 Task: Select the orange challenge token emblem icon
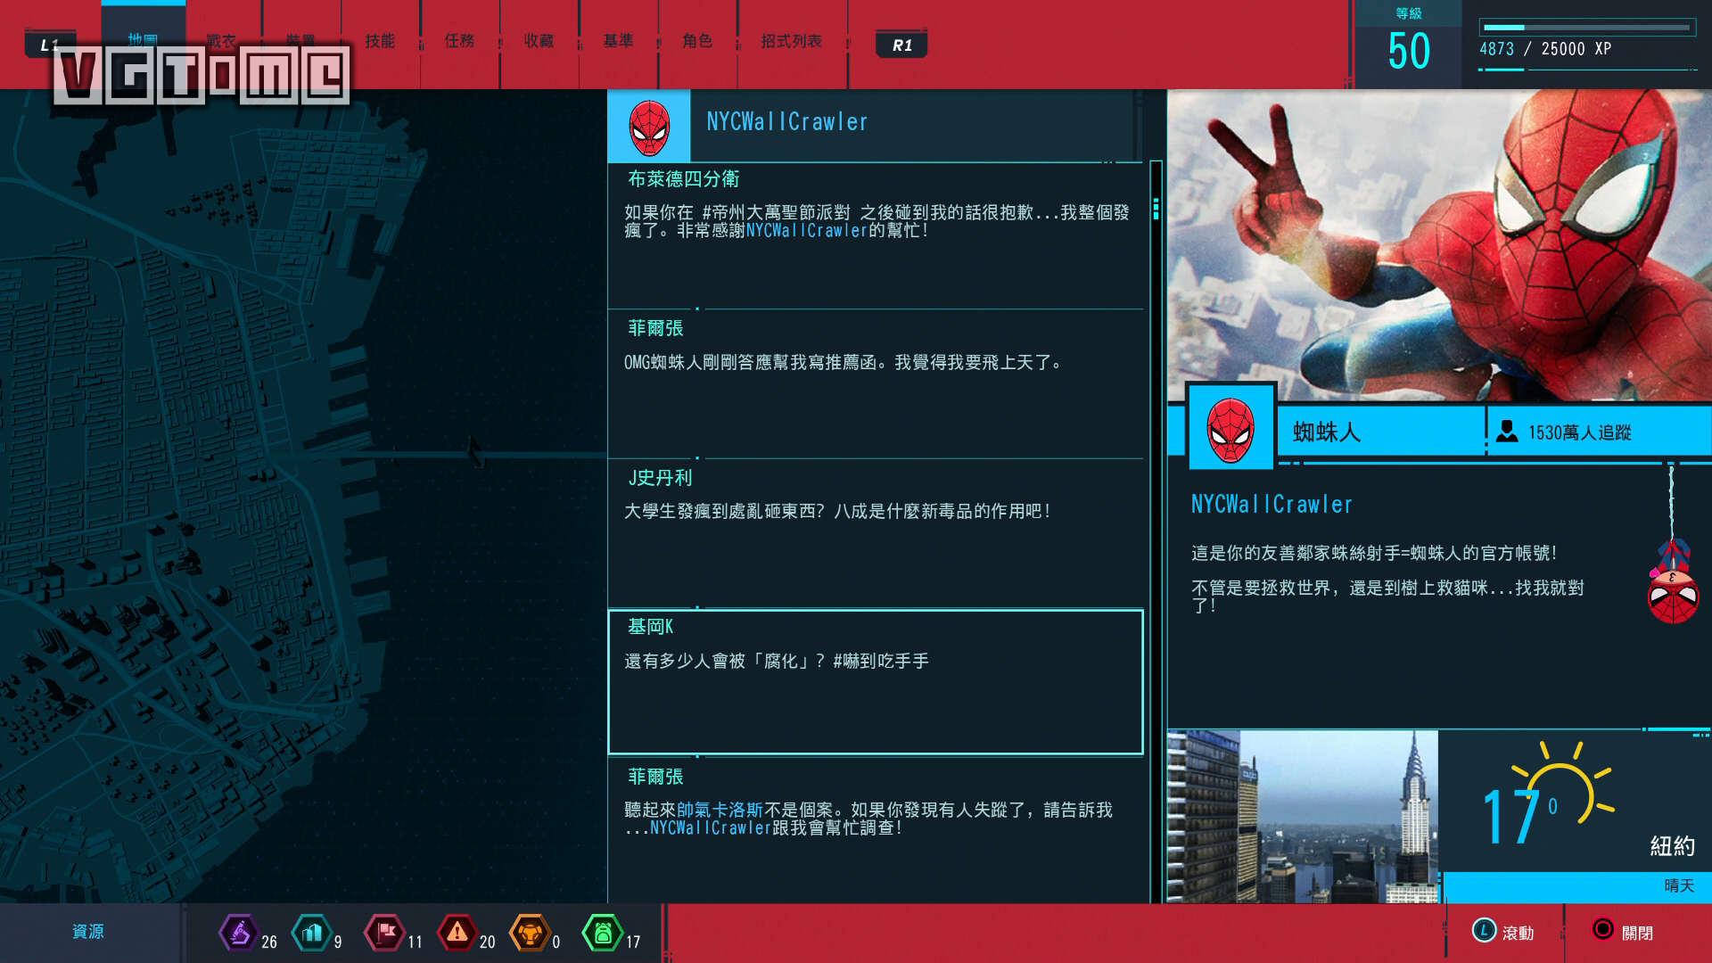coord(531,936)
